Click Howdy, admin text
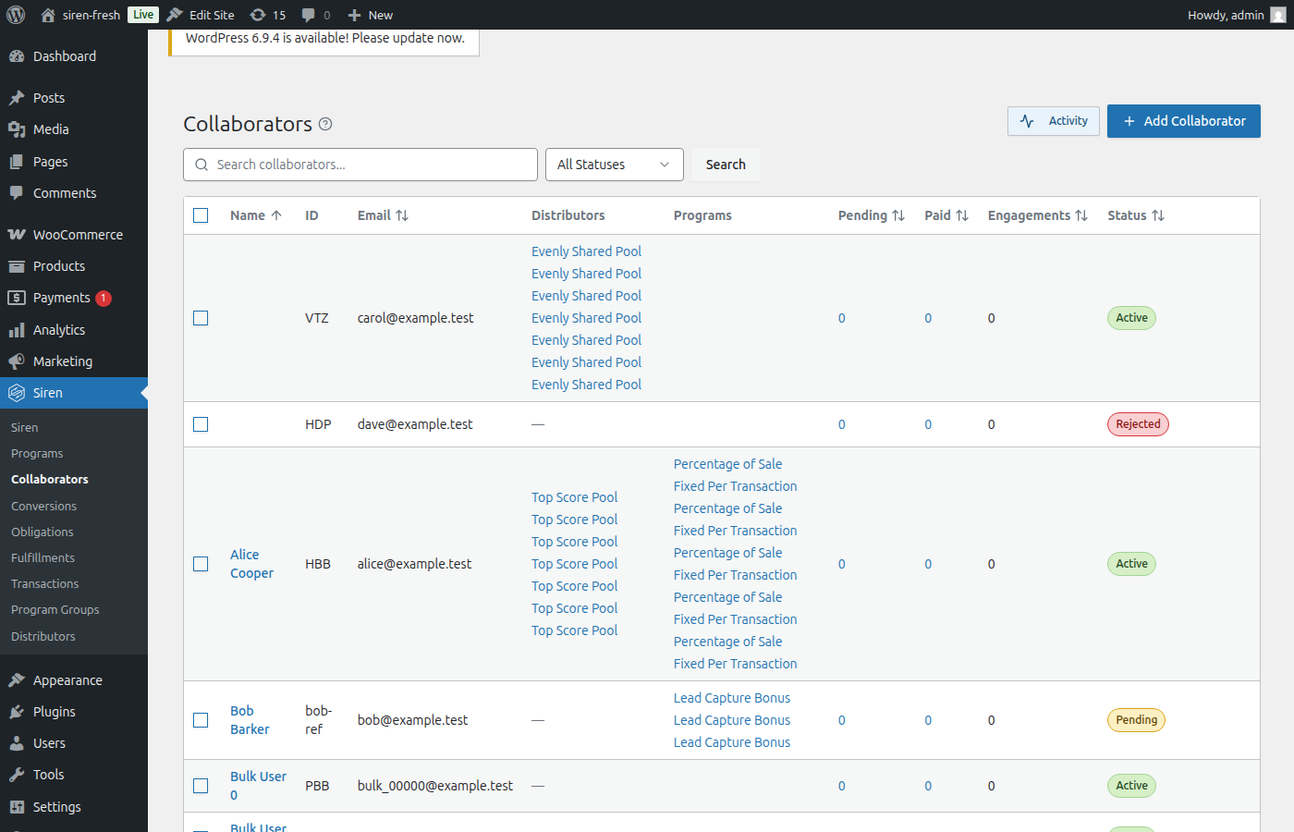Screen dimensions: 1294x832 point(1226,15)
